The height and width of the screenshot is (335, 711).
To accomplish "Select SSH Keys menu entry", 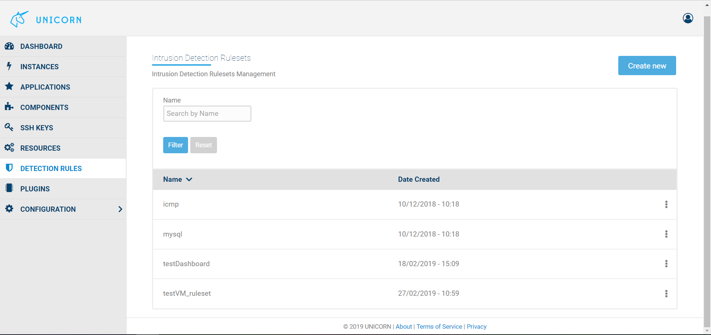I will click(x=63, y=128).
